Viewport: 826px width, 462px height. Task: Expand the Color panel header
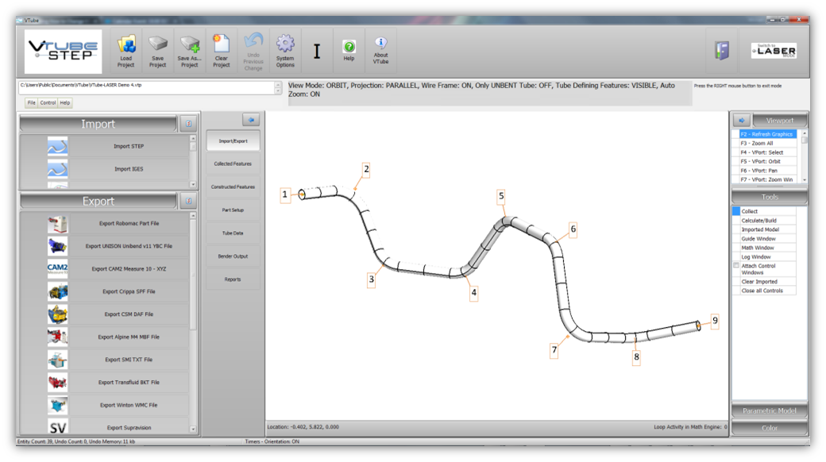(769, 428)
